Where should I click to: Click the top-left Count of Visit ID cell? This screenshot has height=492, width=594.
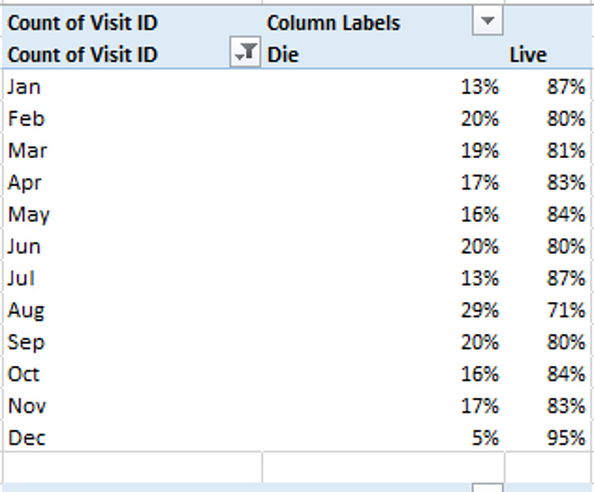(x=82, y=23)
